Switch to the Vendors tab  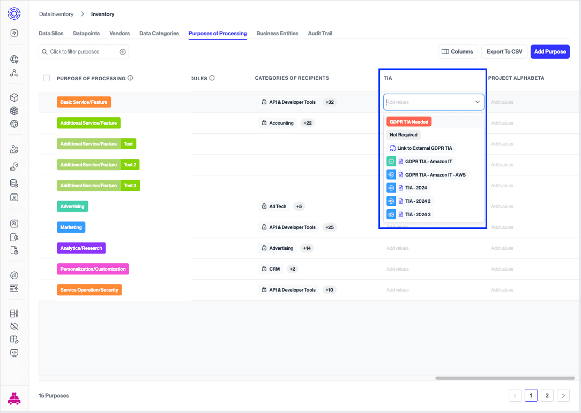pos(119,33)
